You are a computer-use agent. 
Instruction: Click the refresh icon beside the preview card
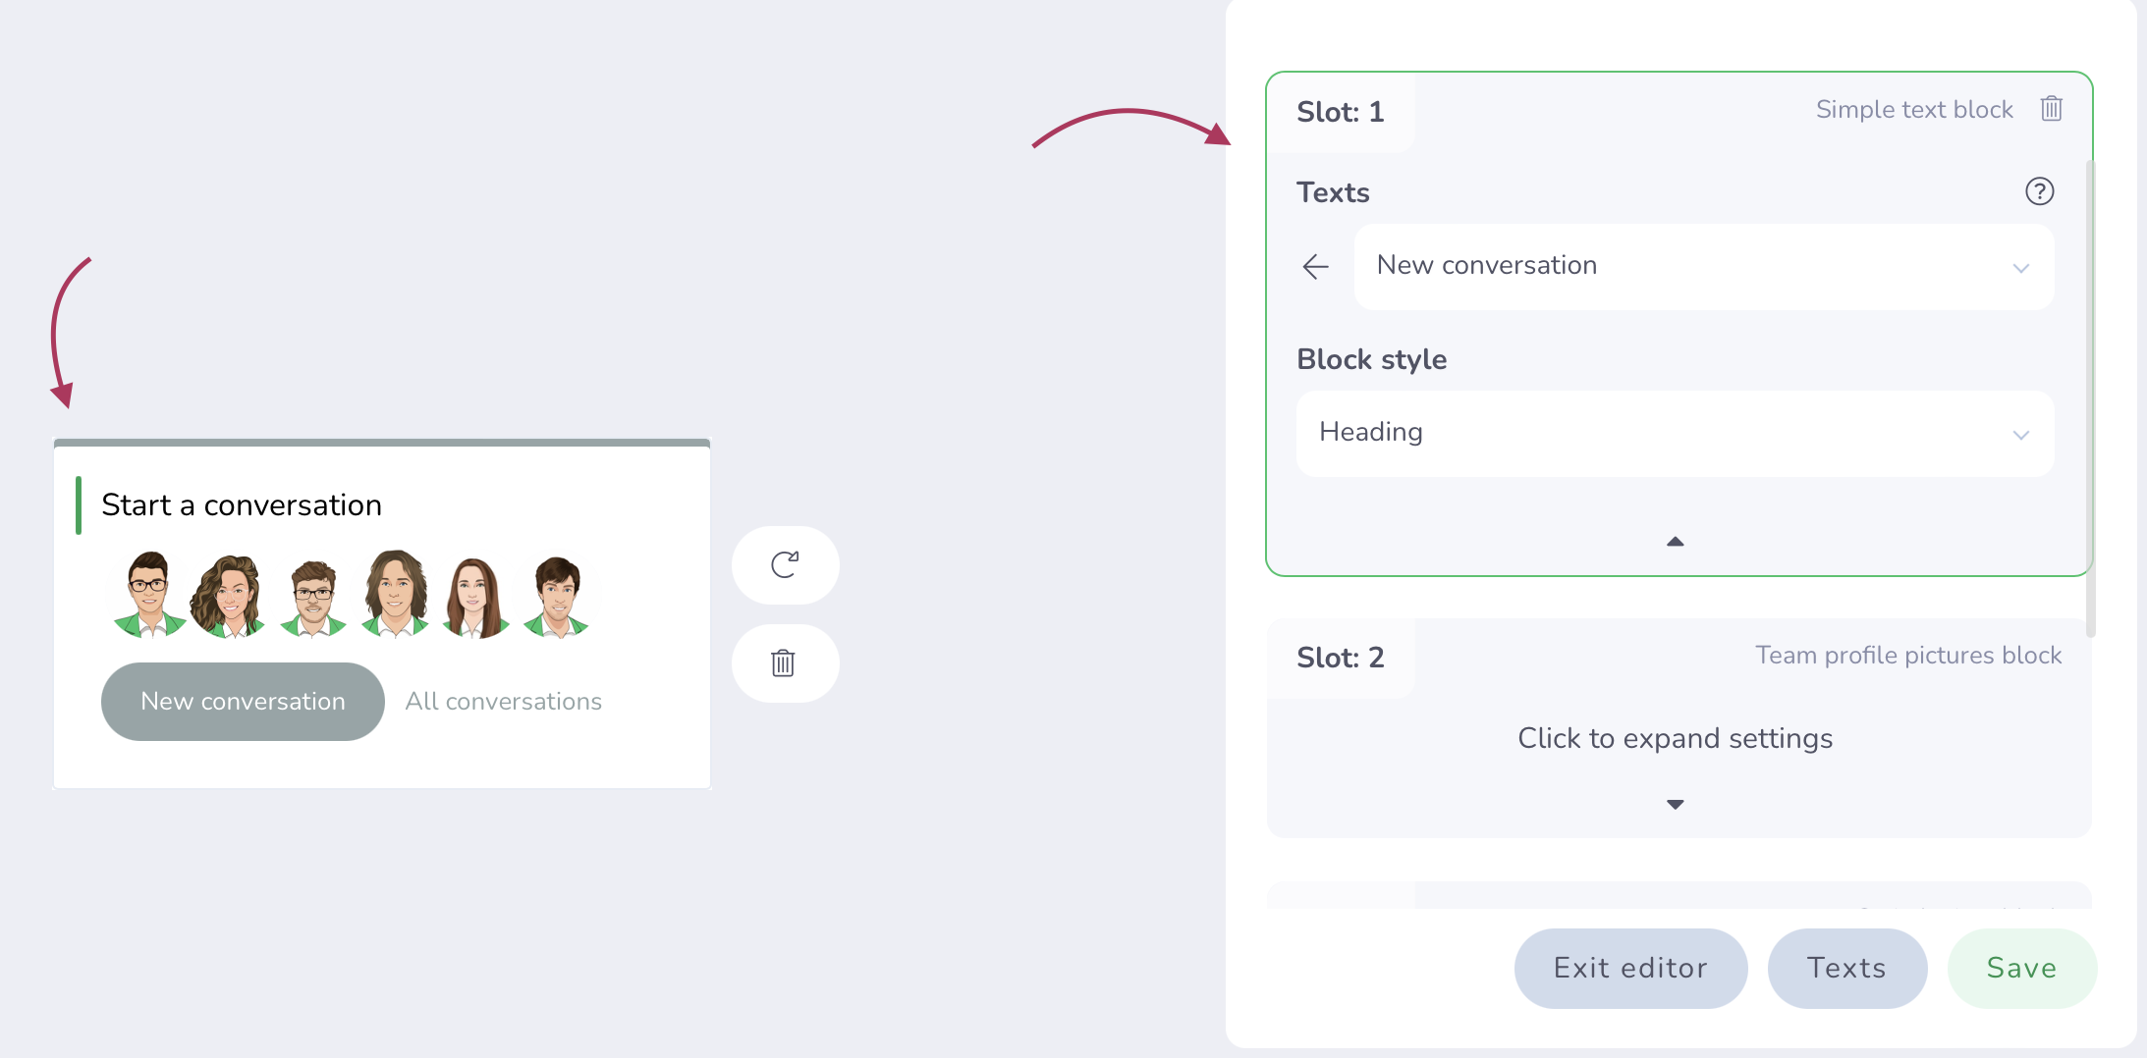coord(785,564)
